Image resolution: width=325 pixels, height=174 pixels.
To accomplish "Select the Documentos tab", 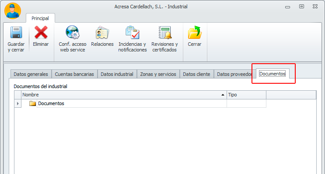I will (273, 74).
